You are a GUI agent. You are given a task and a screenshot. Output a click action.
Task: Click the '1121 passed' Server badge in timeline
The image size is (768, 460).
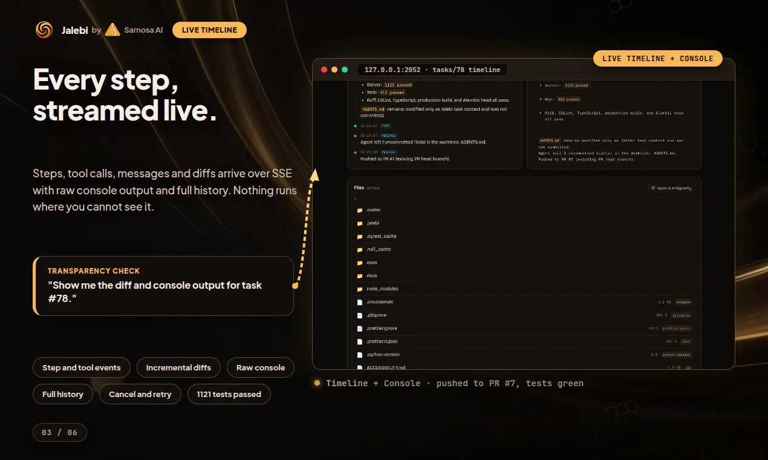pos(397,85)
